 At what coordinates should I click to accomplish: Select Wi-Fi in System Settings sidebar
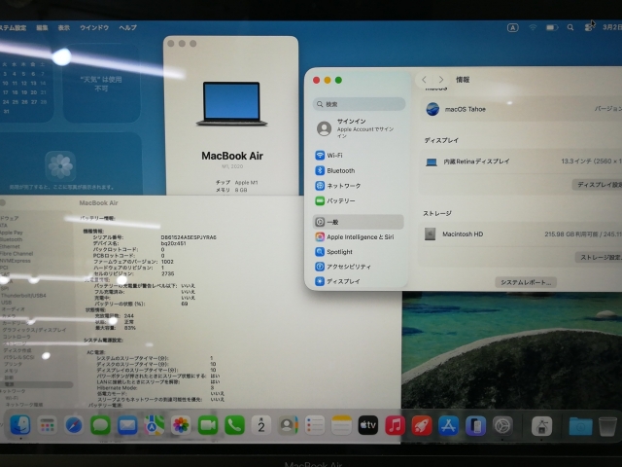[x=359, y=156]
